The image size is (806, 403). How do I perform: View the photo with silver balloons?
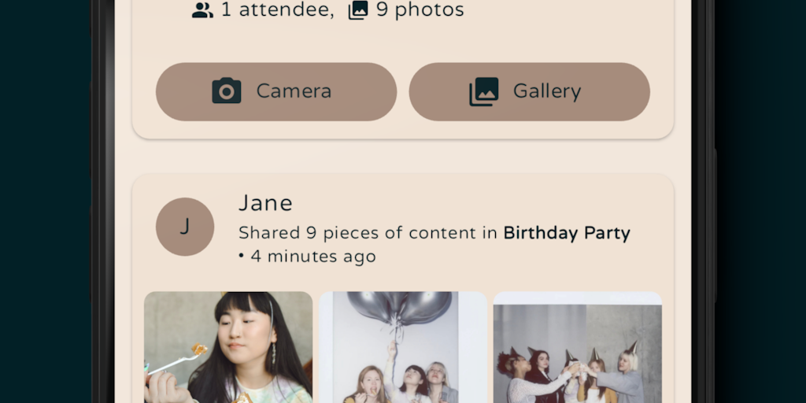click(x=403, y=347)
